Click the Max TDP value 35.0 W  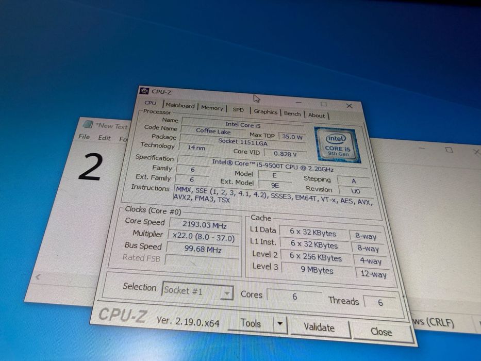(x=292, y=137)
